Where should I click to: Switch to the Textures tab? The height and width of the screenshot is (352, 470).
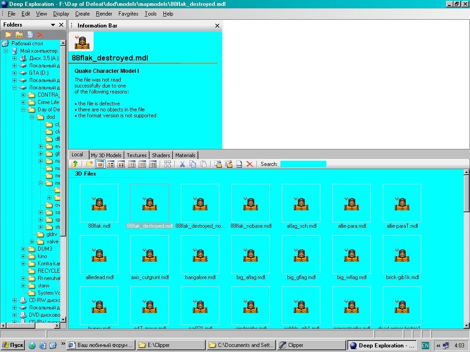point(136,155)
